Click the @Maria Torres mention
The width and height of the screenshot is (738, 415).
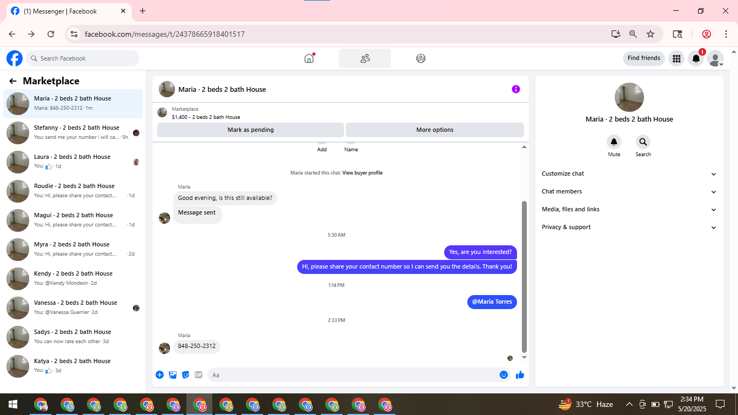(492, 302)
